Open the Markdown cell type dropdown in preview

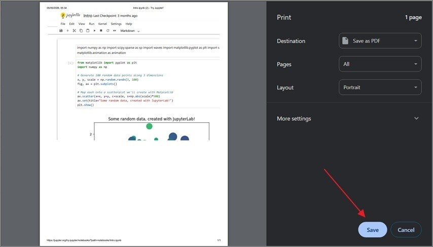coord(130,30)
